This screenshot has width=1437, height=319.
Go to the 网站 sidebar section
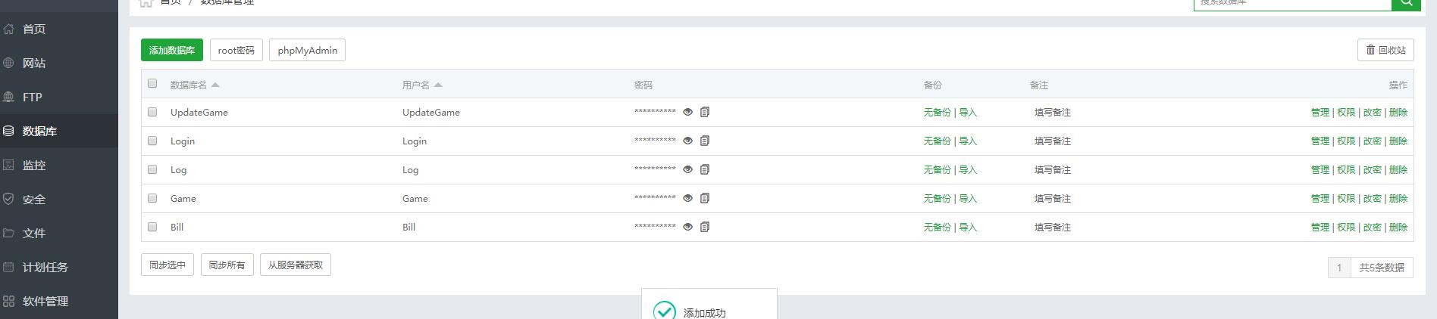click(x=34, y=63)
